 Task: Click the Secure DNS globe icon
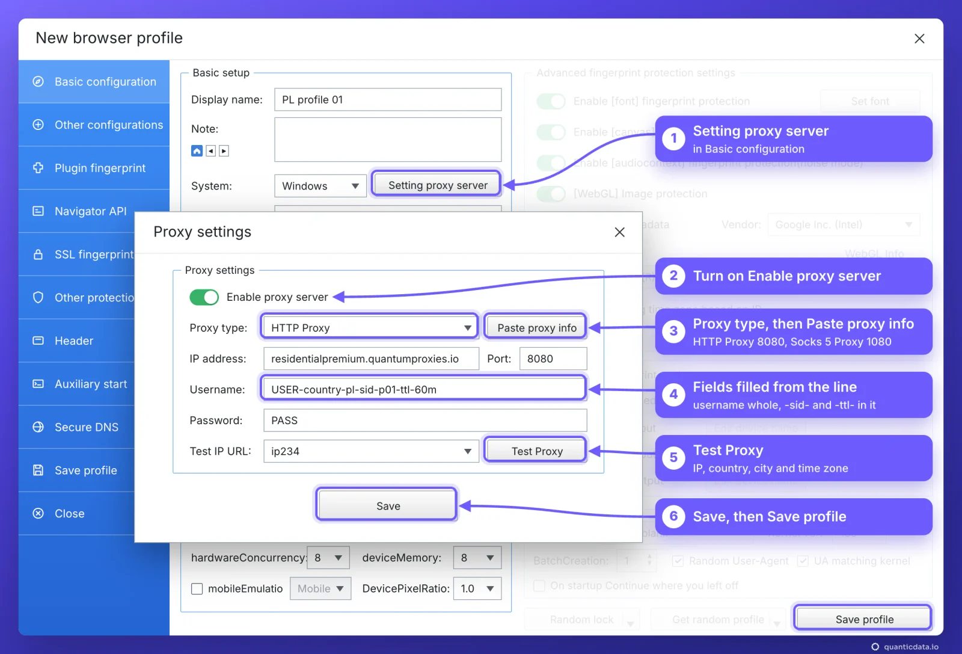point(38,427)
